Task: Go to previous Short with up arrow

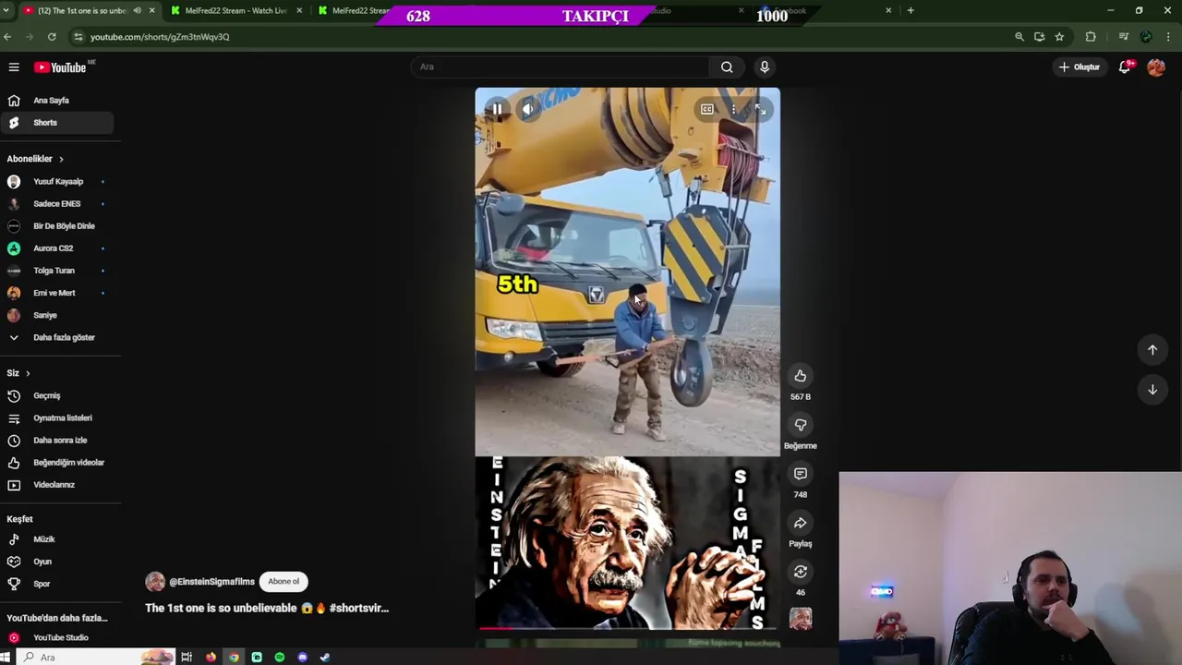Action: 1152,350
